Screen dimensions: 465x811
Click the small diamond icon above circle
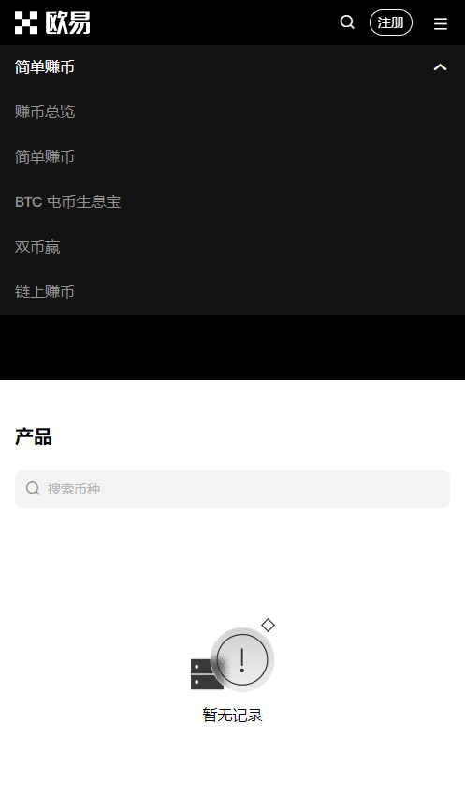(268, 626)
